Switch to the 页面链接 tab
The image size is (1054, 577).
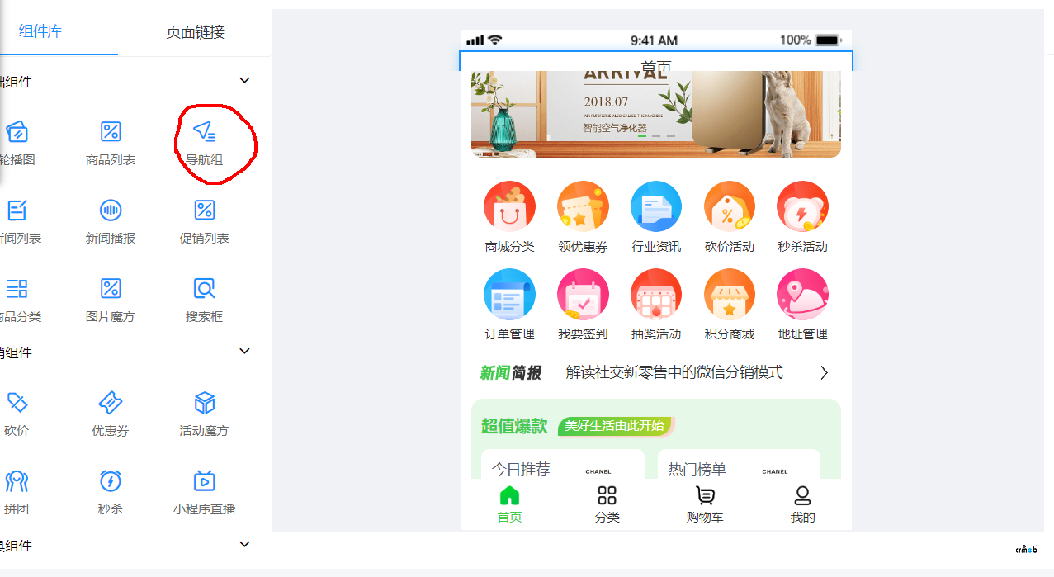195,32
